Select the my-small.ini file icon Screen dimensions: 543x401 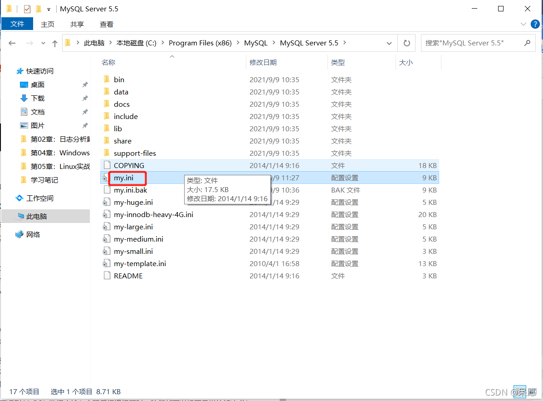(x=107, y=251)
